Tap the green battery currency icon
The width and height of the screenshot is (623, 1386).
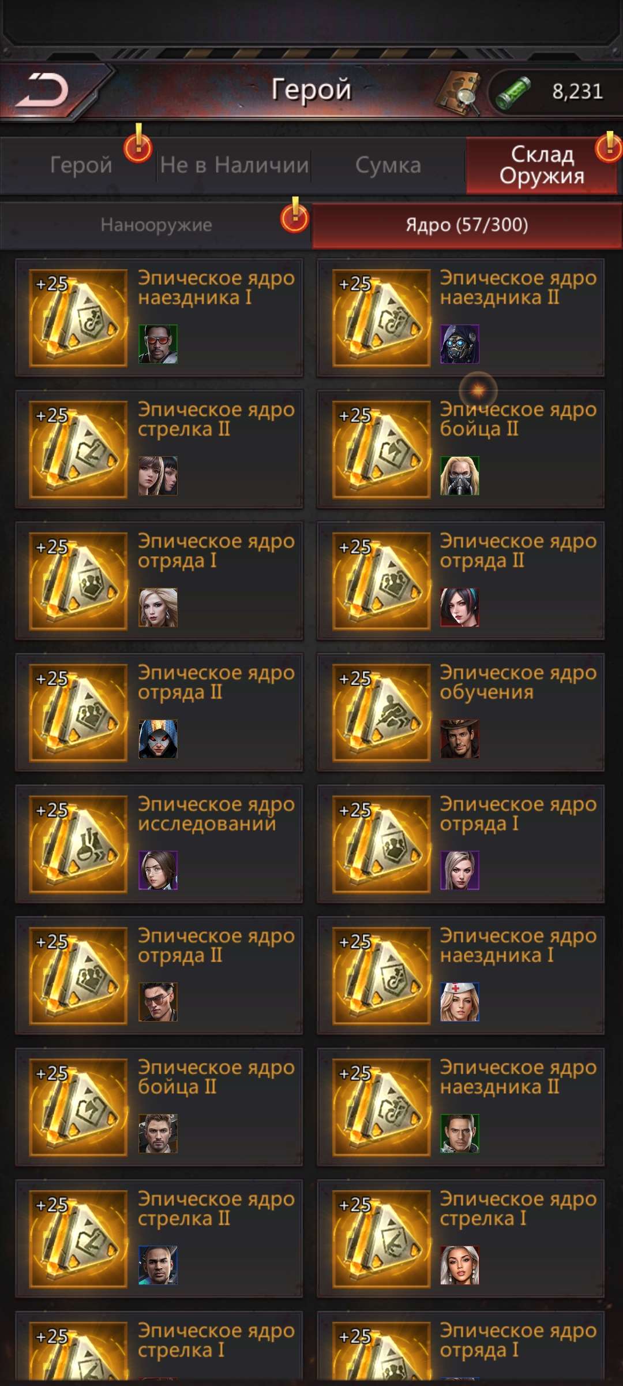tap(513, 92)
